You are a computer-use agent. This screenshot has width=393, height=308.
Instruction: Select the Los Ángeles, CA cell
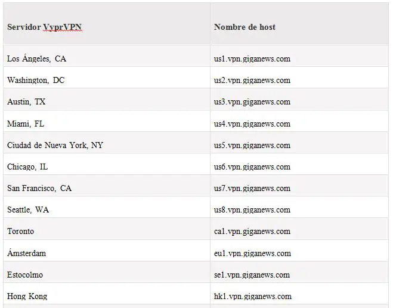pos(37,58)
